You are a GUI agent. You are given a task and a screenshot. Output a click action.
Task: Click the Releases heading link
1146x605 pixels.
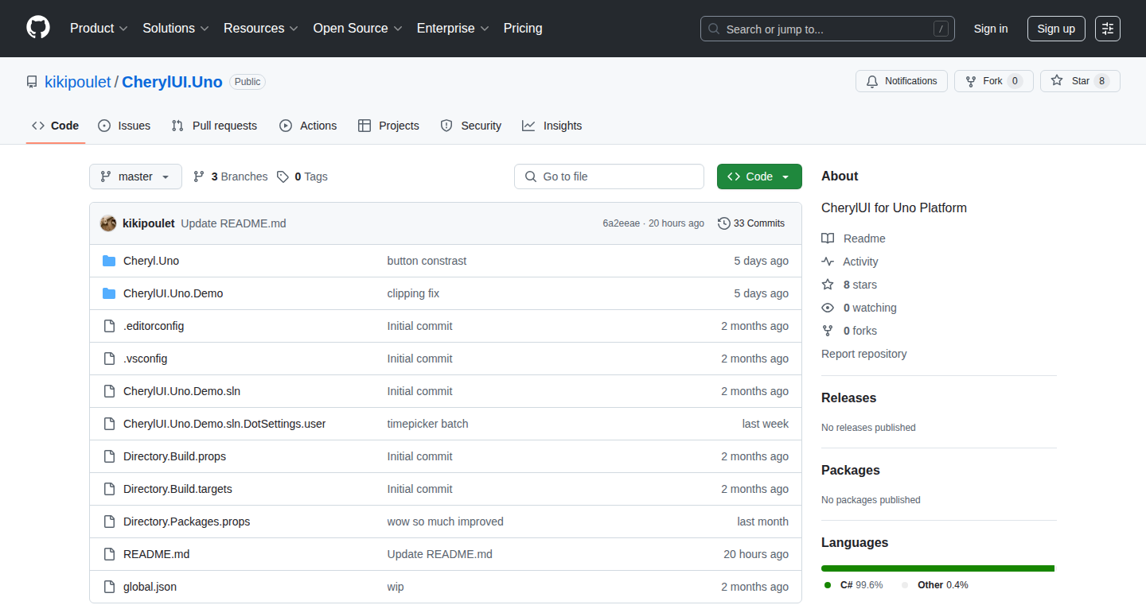(848, 398)
